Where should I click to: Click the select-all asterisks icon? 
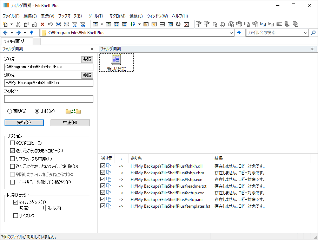(58, 24)
